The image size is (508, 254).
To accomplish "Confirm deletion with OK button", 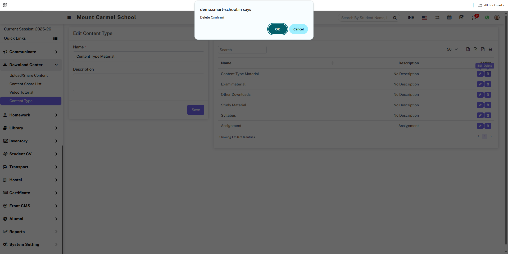I will click(277, 29).
